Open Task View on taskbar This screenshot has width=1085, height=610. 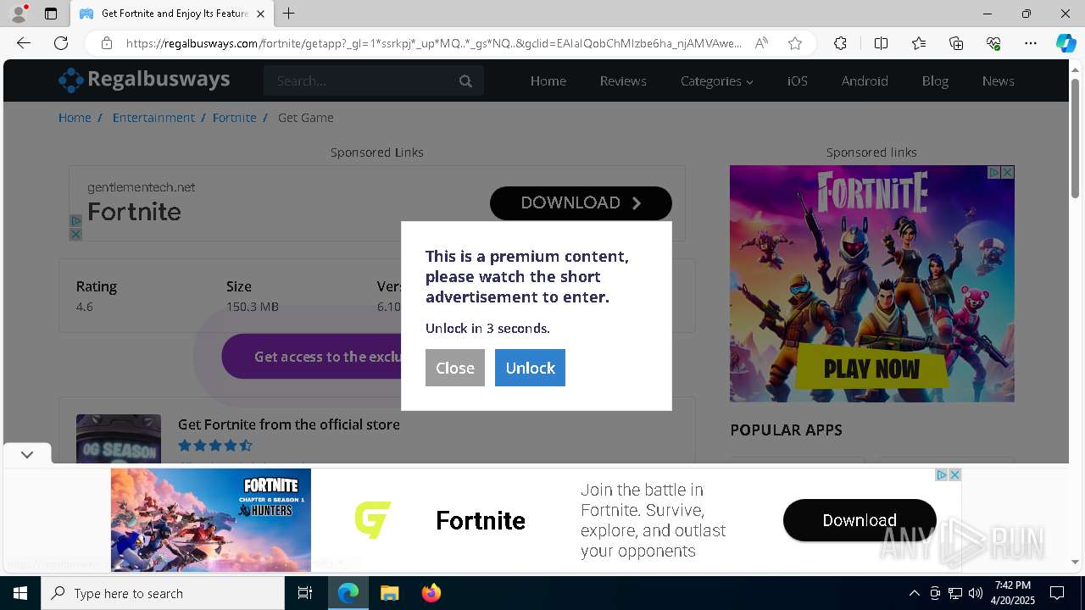click(x=305, y=593)
